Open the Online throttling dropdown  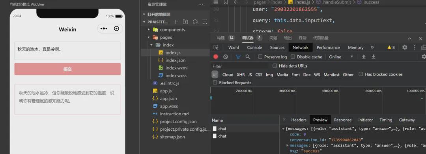coord(341,57)
